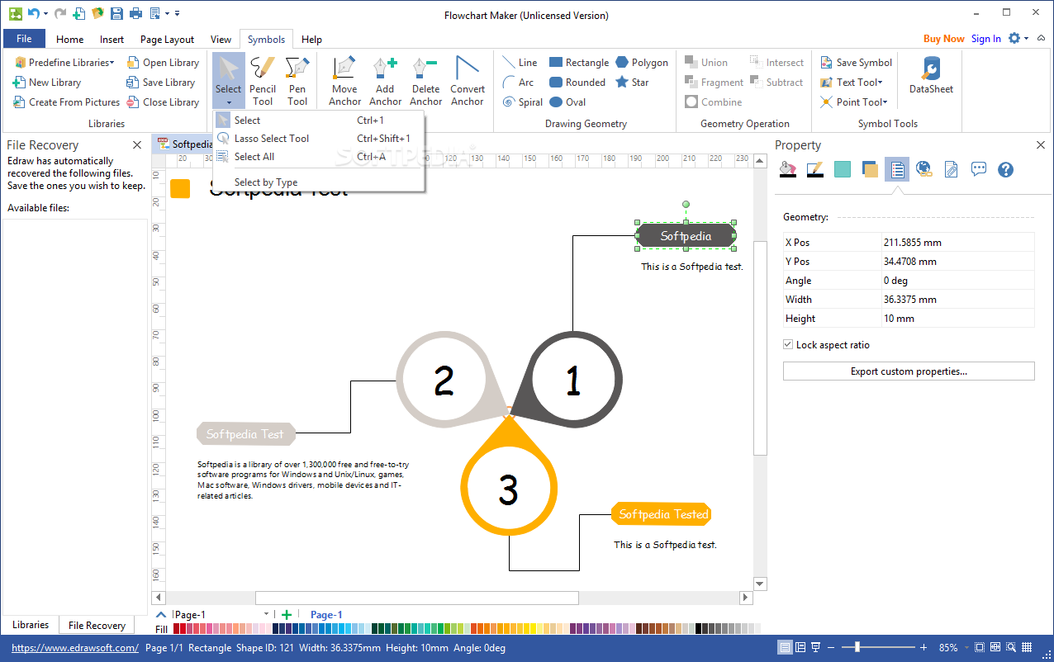Pick the Spiral drawing geometry
1054x662 pixels.
click(523, 102)
